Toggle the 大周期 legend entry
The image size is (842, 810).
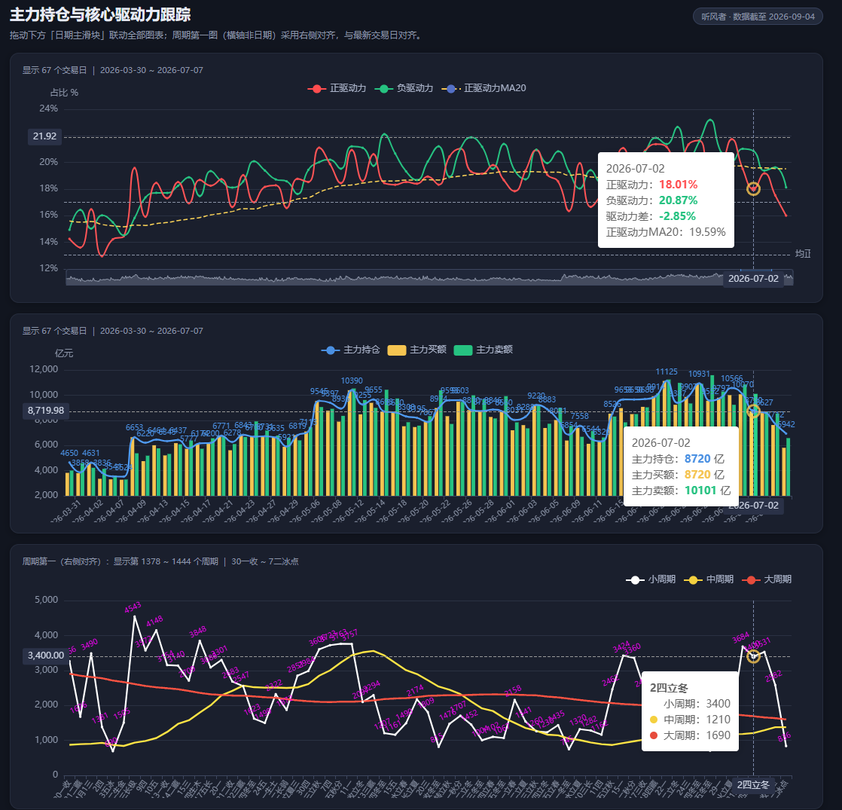click(766, 579)
